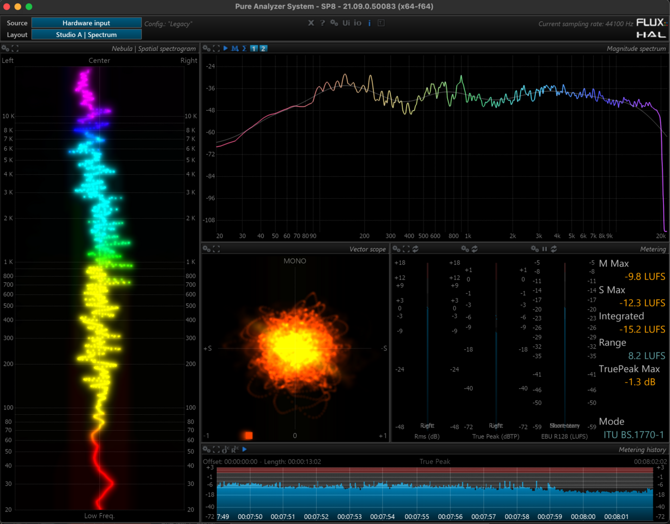
Task: Maximize the Nebula spatial spectrogram panel
Action: [15, 49]
